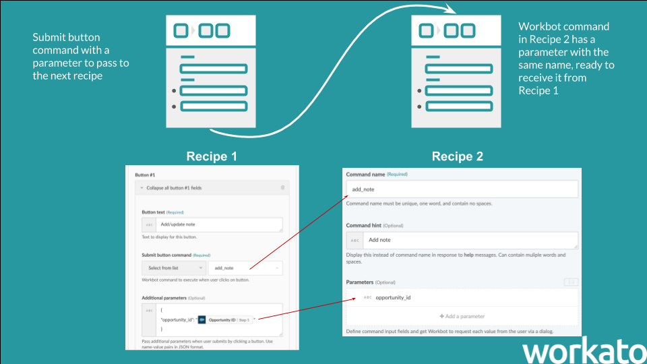Open the add_note command dropdown in Recipe 1

point(245,268)
